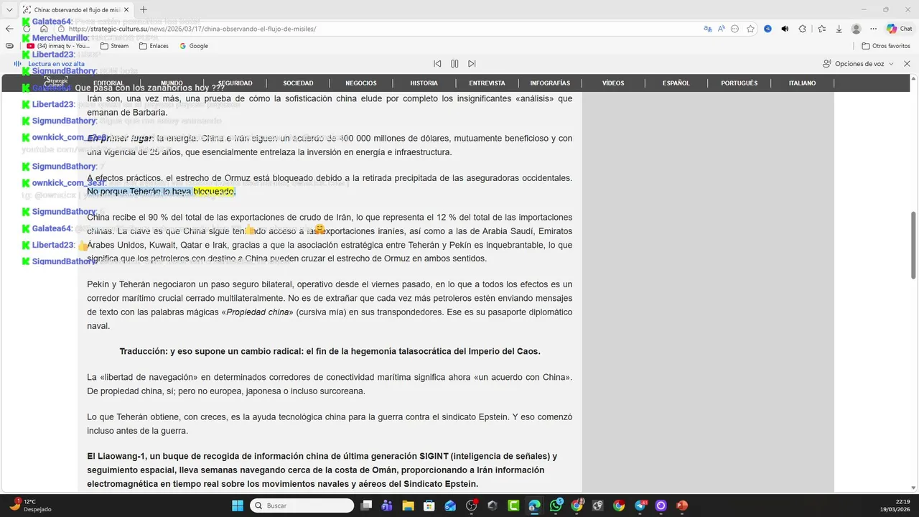Viewport: 919px width, 517px height.
Task: Expand the Otros favoritos folder
Action: [x=886, y=46]
